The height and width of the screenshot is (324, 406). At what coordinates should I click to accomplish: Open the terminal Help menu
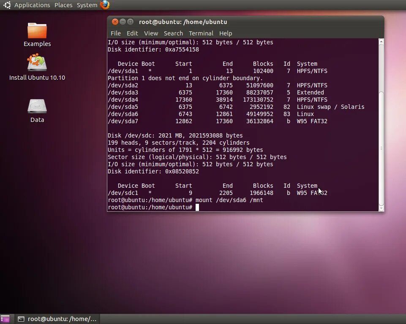(226, 33)
